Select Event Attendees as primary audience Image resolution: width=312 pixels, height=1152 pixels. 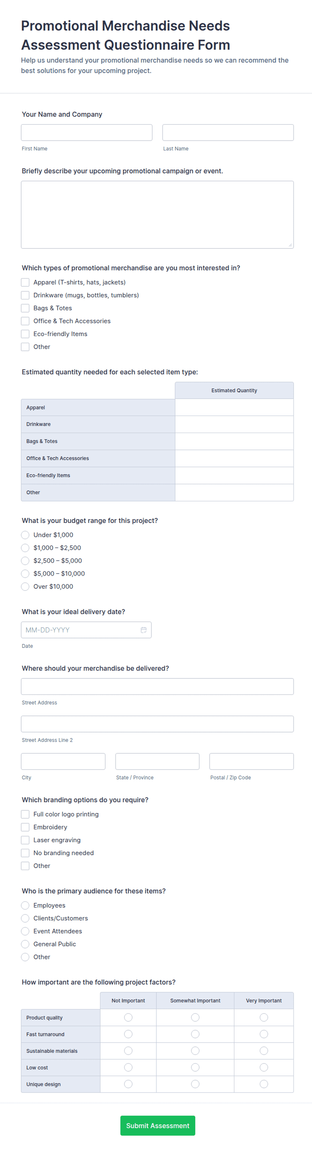click(x=25, y=931)
